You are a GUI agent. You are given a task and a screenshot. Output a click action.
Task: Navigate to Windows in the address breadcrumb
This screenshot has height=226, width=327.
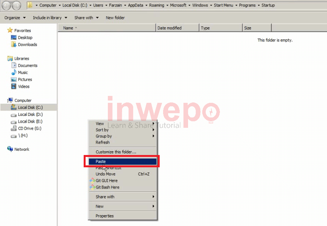point(200,5)
